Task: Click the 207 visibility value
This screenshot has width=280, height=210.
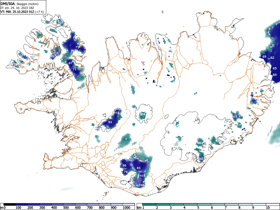Action: (234, 117)
